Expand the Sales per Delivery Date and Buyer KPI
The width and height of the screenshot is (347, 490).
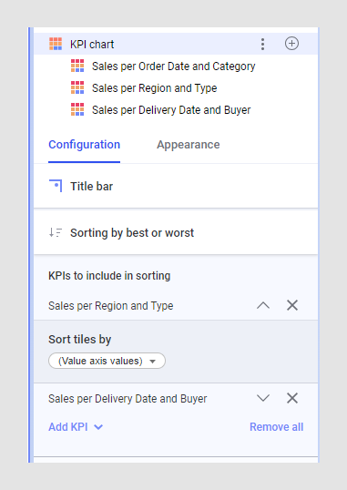(263, 398)
